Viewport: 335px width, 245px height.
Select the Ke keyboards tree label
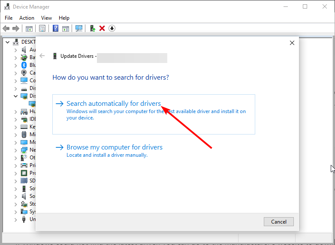(33, 126)
